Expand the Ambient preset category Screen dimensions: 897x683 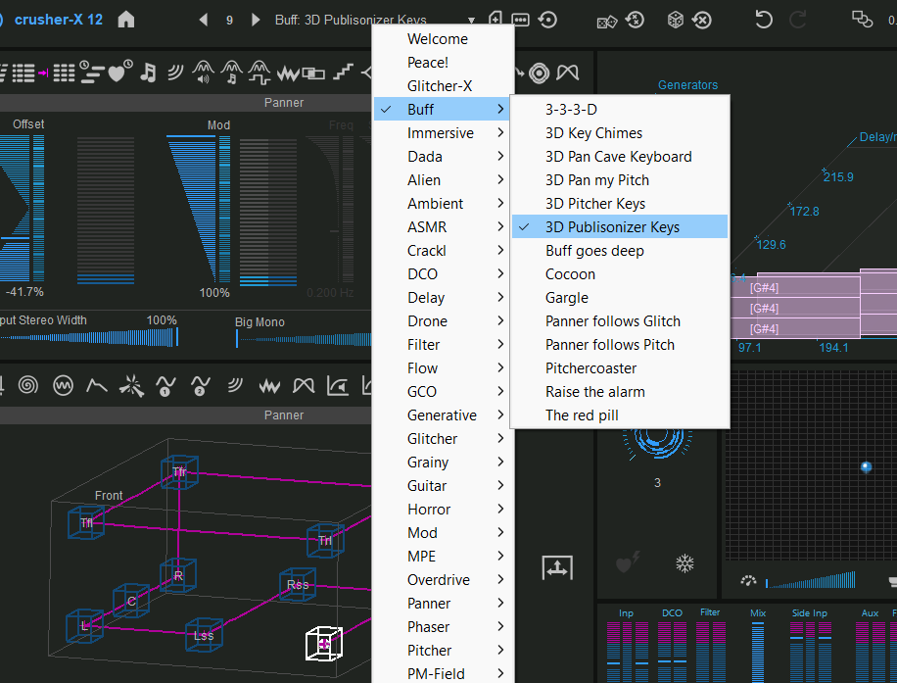(436, 204)
